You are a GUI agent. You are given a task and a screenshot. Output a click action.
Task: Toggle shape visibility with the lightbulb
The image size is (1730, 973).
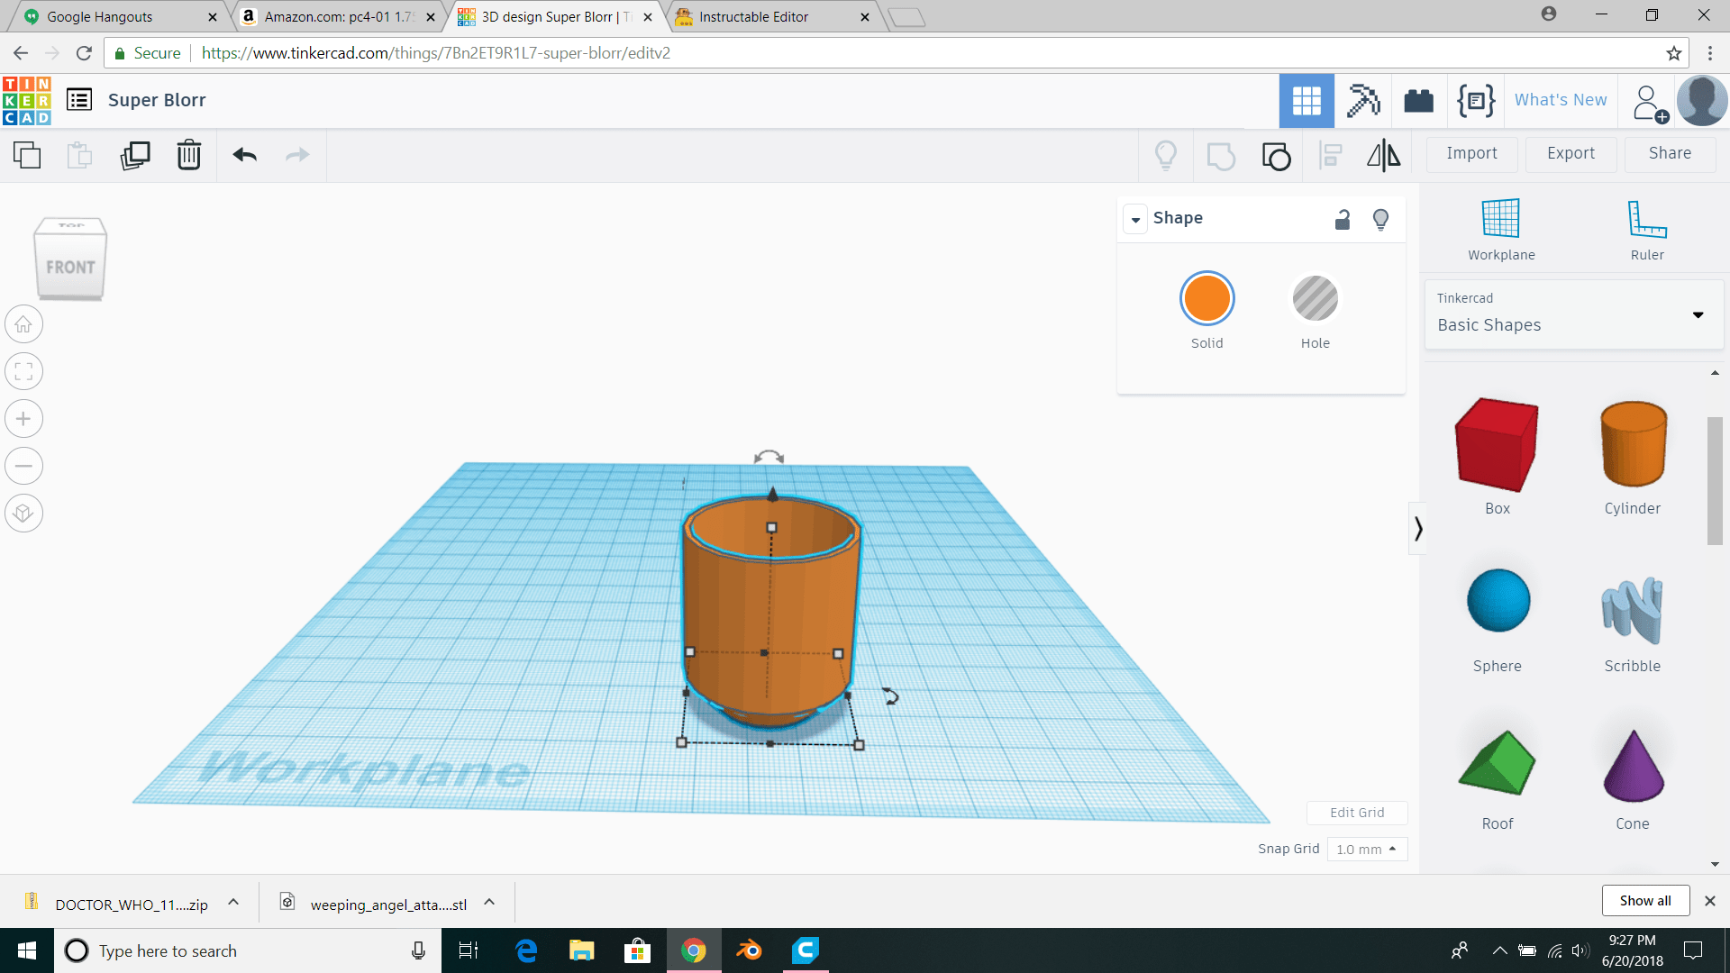tap(1381, 219)
